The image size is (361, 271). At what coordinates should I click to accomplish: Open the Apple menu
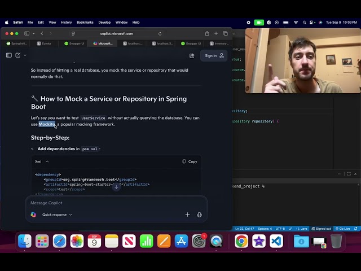pos(7,23)
